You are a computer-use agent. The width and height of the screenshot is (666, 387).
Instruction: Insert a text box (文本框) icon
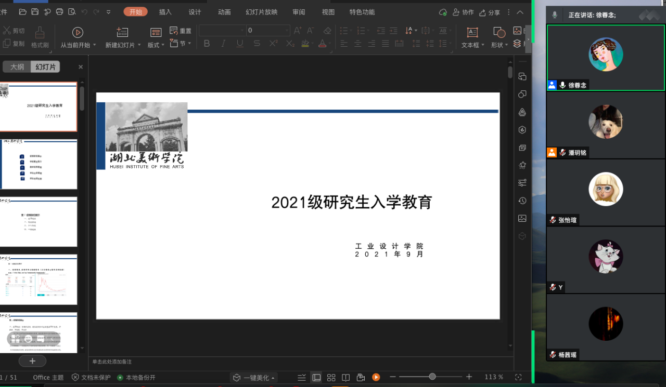[472, 32]
